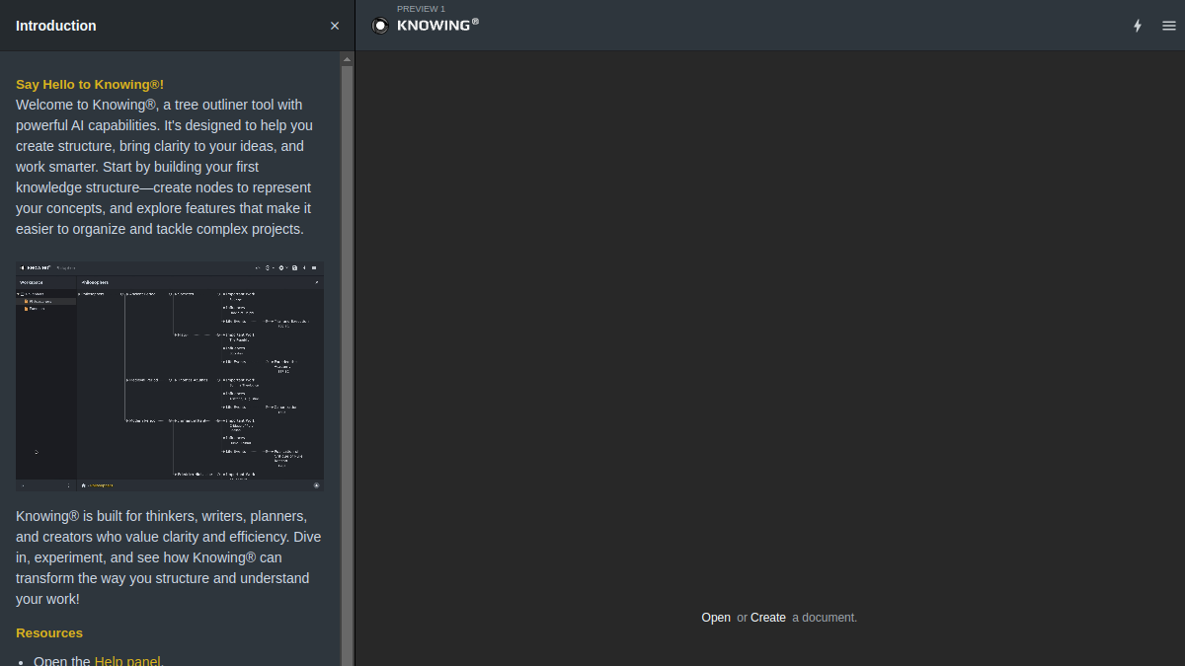Open the hamburger main menu
The height and width of the screenshot is (666, 1185).
click(x=1169, y=26)
